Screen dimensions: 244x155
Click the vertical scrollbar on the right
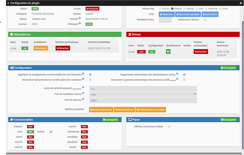pyautogui.click(x=243, y=85)
